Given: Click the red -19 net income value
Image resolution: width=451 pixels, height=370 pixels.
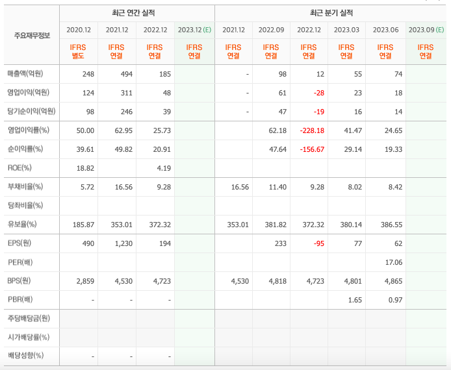Looking at the screenshot, I should pos(318,112).
